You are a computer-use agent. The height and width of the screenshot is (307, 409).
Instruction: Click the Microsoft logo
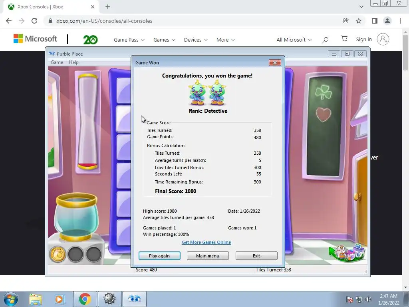35,39
